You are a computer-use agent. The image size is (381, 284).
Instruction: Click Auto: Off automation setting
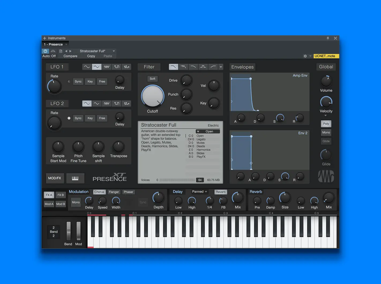[49, 56]
